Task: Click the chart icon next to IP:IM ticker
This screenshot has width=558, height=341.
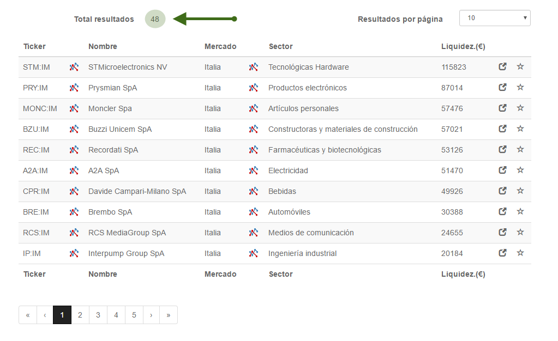Action: [x=74, y=253]
